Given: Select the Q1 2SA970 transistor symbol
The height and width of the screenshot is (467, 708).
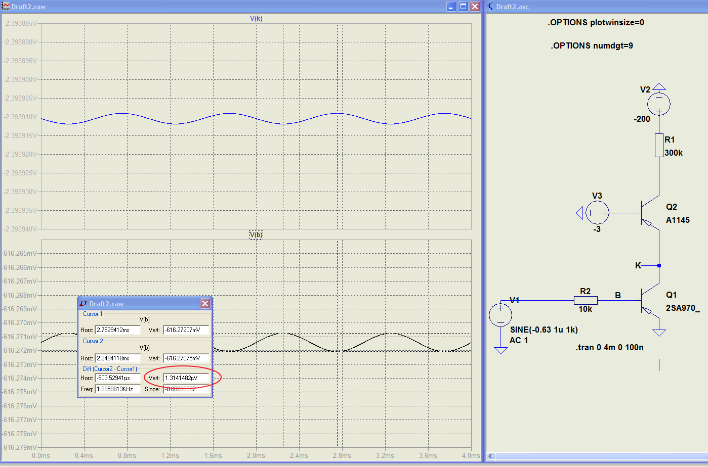Looking at the screenshot, I should [649, 302].
